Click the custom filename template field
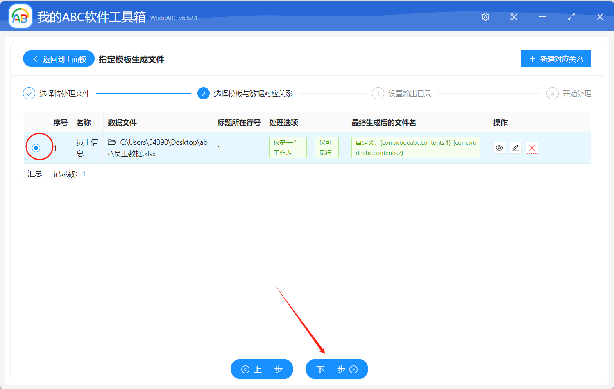614x389 pixels. 415,148
